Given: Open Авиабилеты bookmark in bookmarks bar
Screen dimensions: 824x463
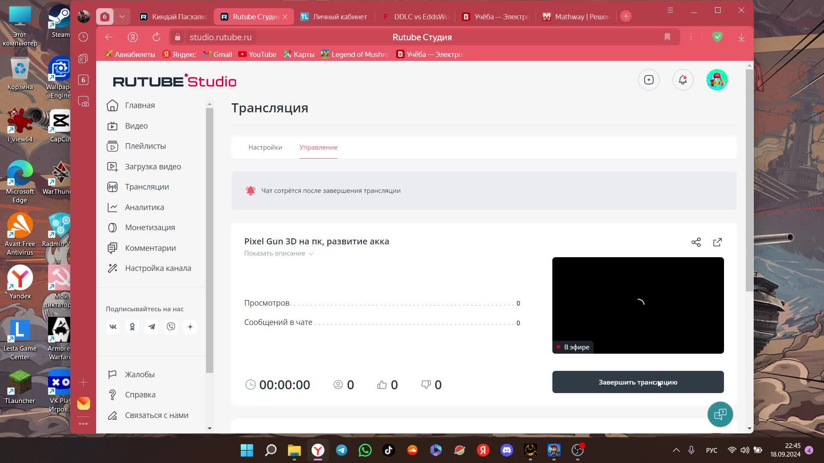Looking at the screenshot, I should click(130, 54).
